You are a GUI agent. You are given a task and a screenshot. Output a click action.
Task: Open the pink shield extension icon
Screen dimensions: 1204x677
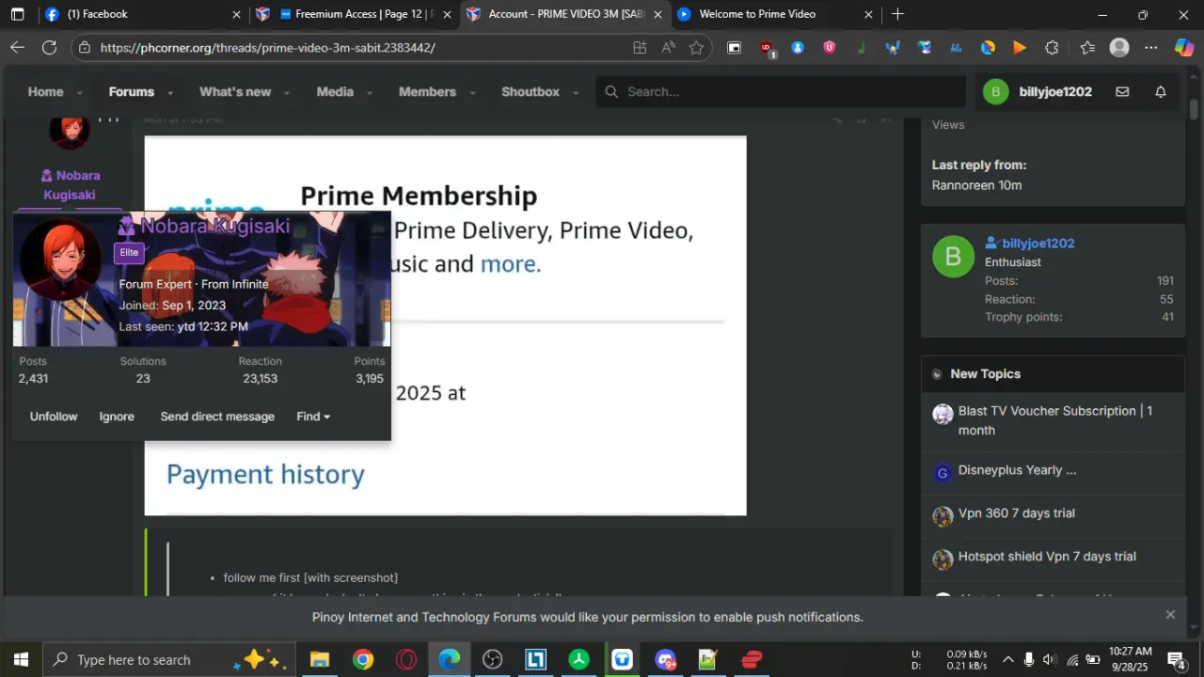coord(830,48)
